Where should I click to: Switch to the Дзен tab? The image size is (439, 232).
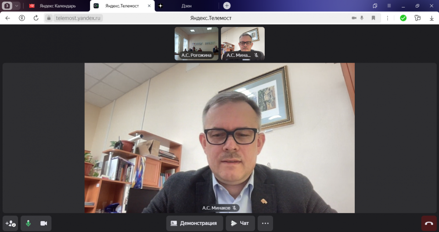pos(187,6)
